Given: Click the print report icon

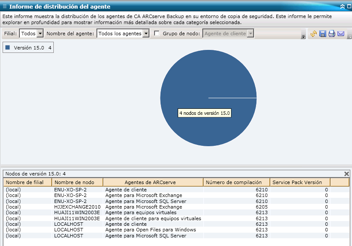Looking at the screenshot, I should [332, 34].
